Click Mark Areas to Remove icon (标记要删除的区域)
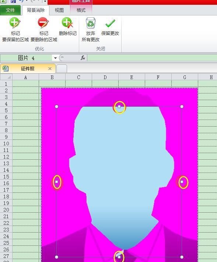This screenshot has width=217, height=262. point(43,23)
